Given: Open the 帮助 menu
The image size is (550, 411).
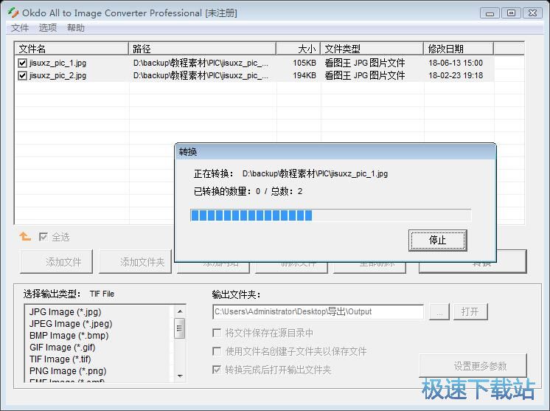Looking at the screenshot, I should 76,28.
